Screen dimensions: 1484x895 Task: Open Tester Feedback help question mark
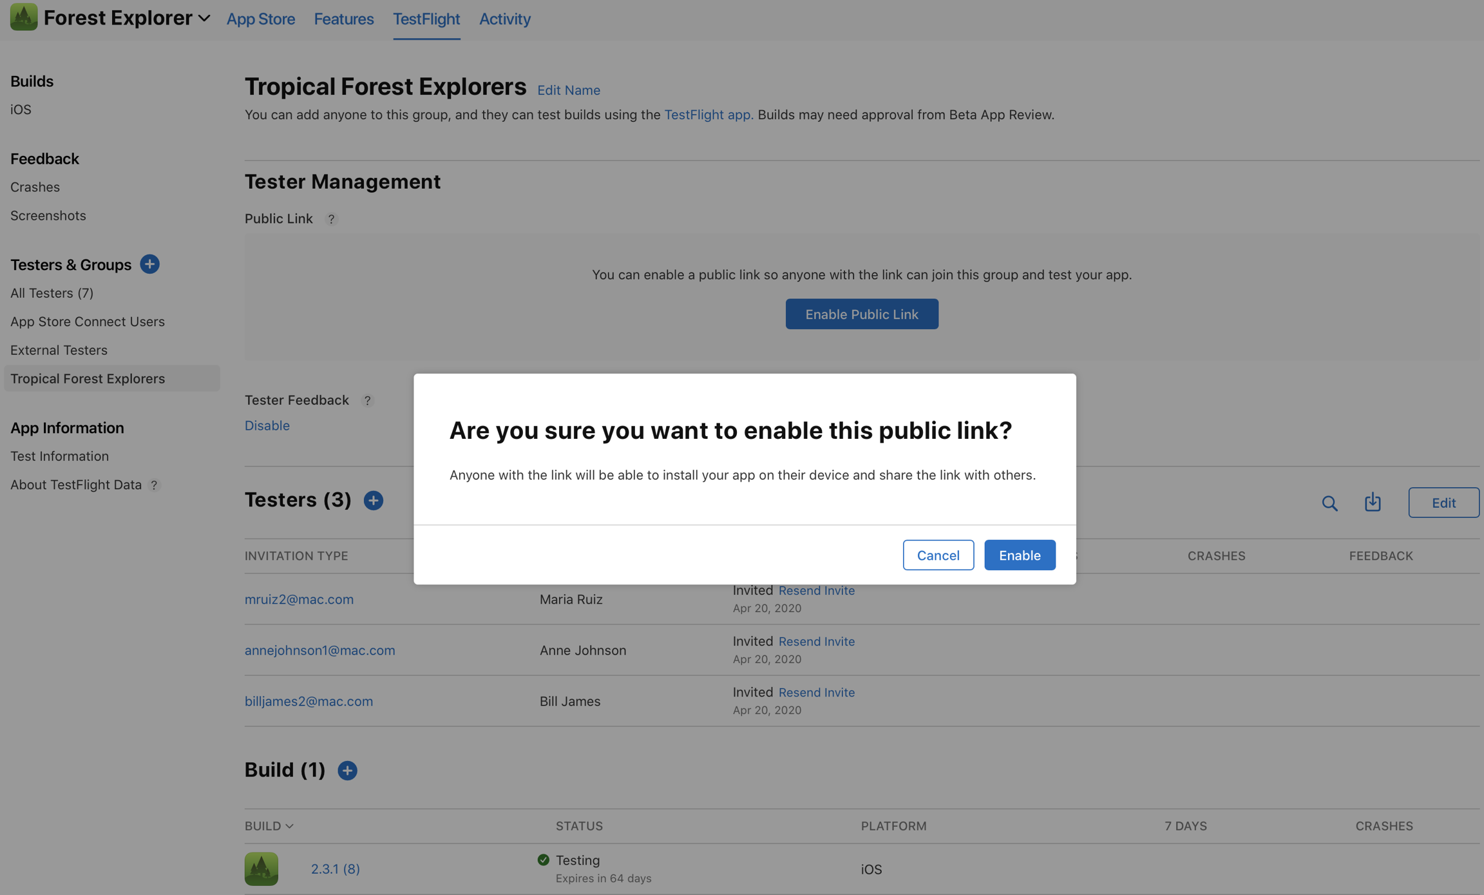367,400
